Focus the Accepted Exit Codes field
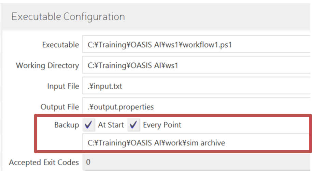 [x=196, y=162]
